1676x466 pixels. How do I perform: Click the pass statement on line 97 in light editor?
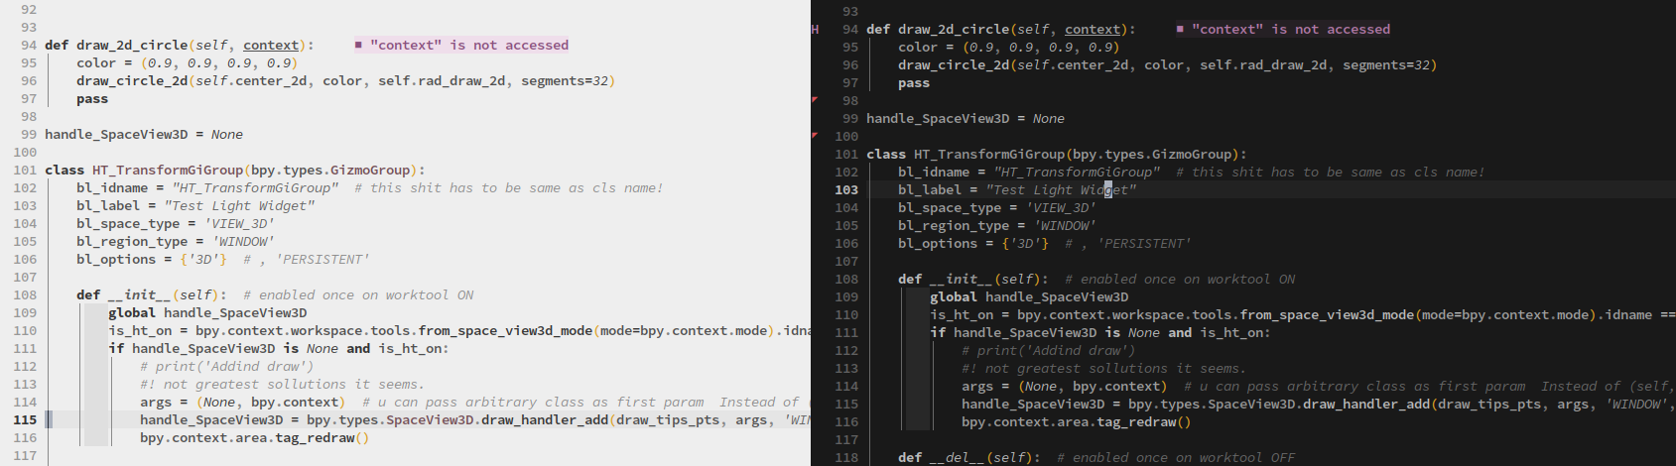click(x=92, y=99)
